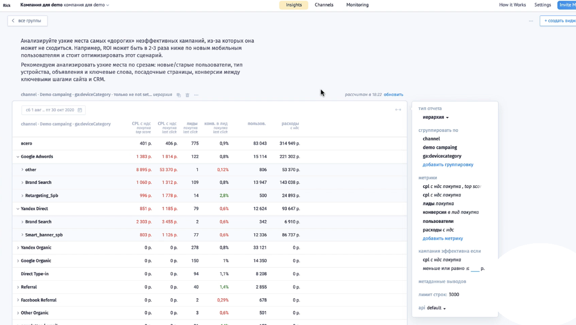Select конверсия в лид покупка metric
Image resolution: width=576 pixels, height=325 pixels.
coord(451,212)
